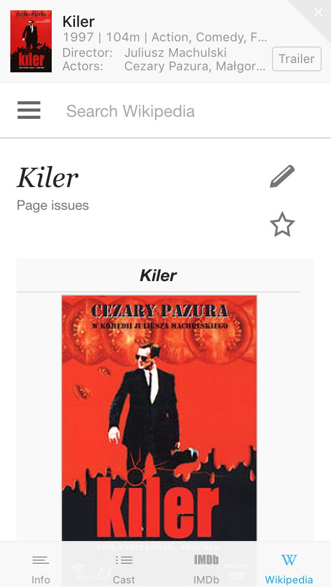Open the Wikipedia hamburger menu
The image size is (331, 587).
pos(29,110)
